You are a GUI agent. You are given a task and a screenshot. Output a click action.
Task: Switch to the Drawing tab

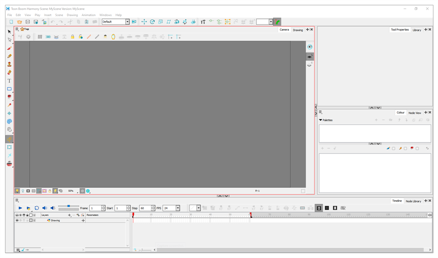[x=298, y=30]
